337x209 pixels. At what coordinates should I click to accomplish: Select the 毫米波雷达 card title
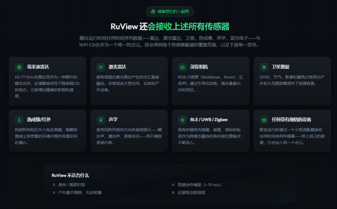coord(38,67)
